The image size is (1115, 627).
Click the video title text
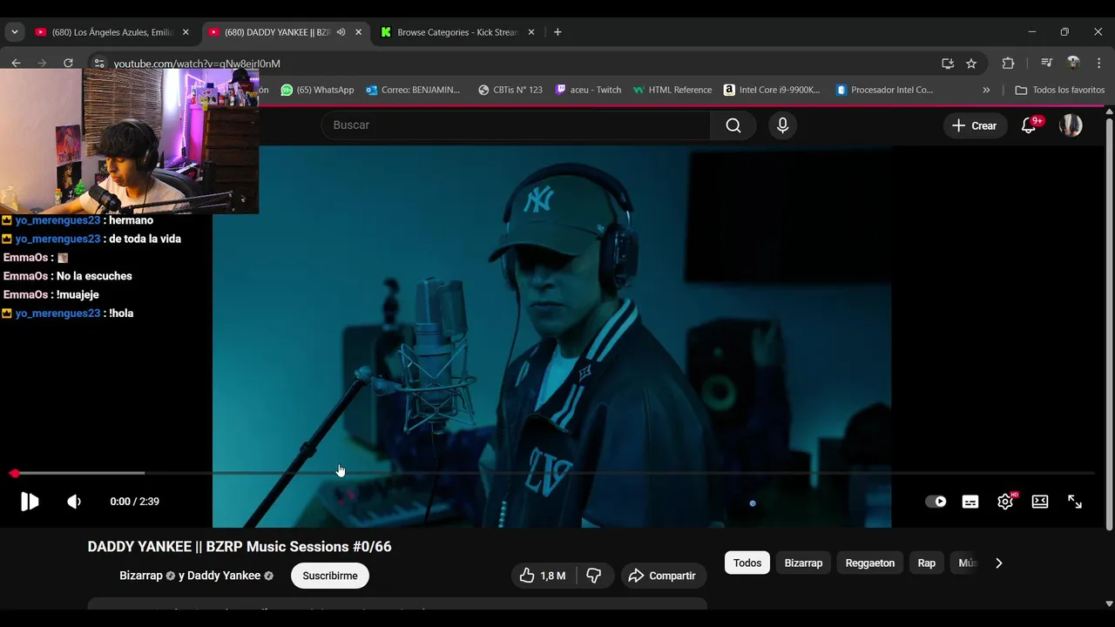[x=240, y=547]
